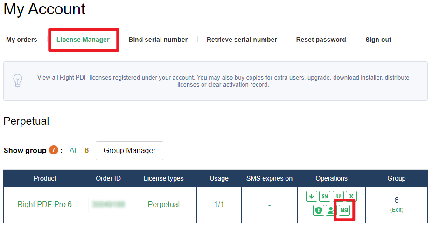Click the My Account page heading
This screenshot has height=228, width=433.
click(44, 9)
